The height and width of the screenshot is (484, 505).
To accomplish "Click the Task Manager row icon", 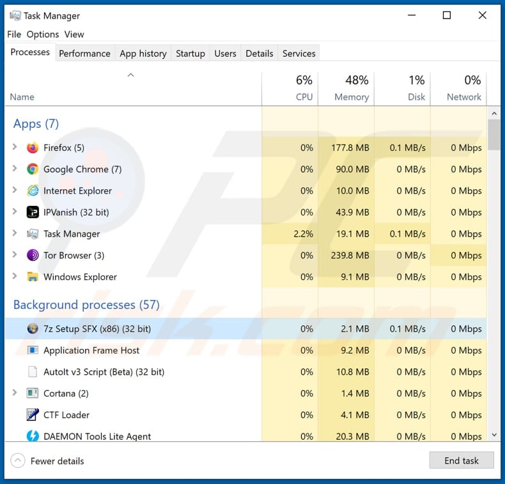I will click(x=33, y=234).
